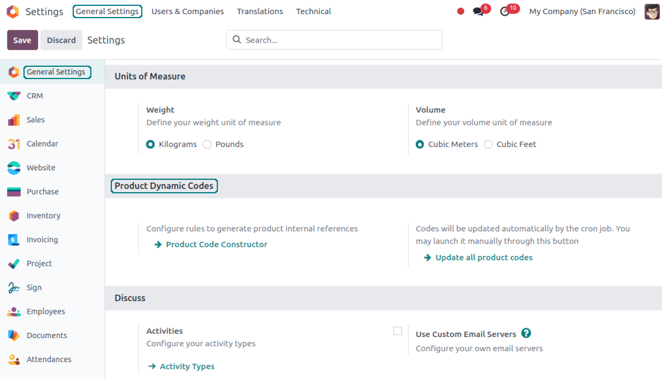Select Cubic Feet volume unit
The height and width of the screenshot is (379, 662).
[488, 144]
